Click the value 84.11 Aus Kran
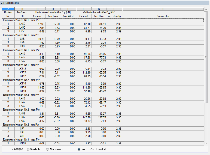 (x=99, y=24)
